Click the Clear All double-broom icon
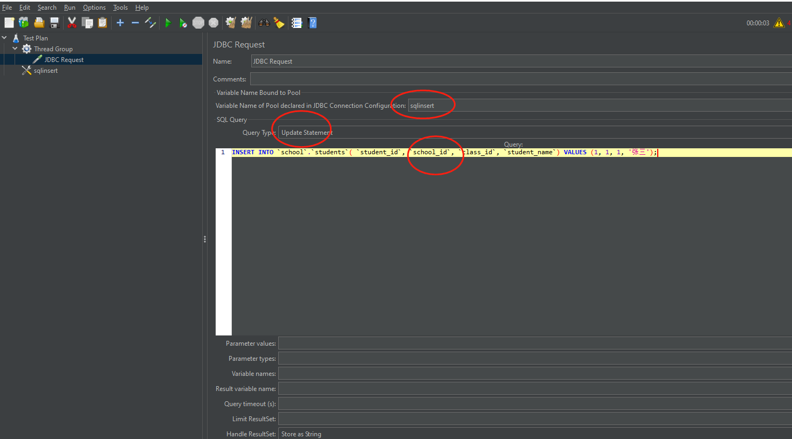This screenshot has width=792, height=439. click(x=246, y=23)
